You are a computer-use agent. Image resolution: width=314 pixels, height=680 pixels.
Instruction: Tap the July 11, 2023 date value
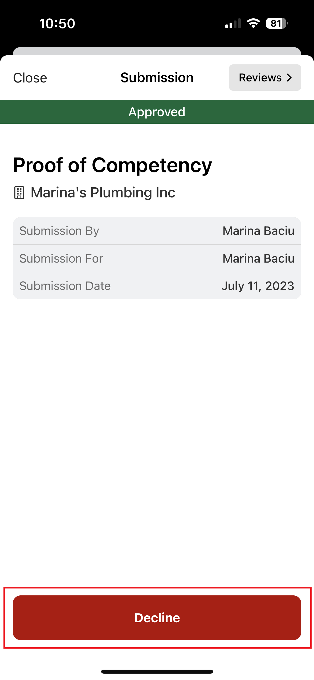point(258,286)
